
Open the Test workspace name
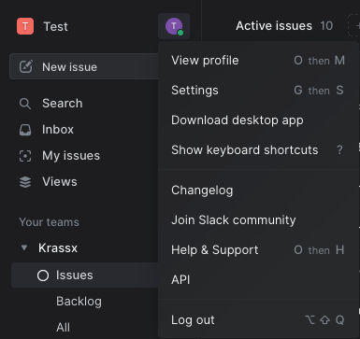55,26
